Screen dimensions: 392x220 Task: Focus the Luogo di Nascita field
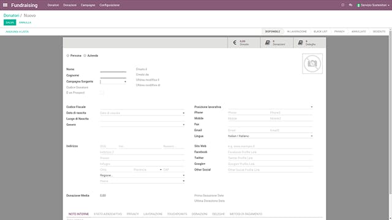click(x=142, y=119)
